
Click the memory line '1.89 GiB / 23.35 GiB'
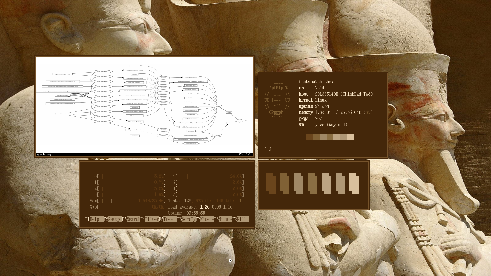(x=336, y=112)
